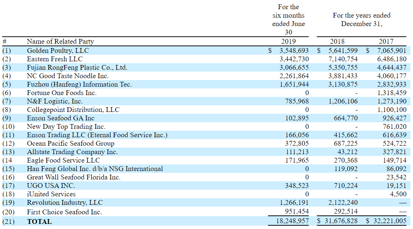The height and width of the screenshot is (229, 413).
Task: Select iUnited Services 2017 value 4,500
Action: click(398, 194)
